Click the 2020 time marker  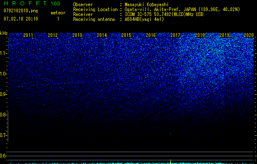[x=249, y=35]
